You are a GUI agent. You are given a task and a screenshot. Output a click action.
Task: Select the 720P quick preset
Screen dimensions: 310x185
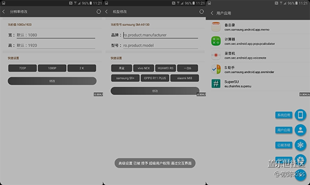[22, 68]
